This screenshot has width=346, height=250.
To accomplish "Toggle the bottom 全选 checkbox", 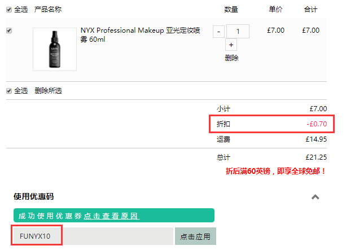I will (9, 91).
